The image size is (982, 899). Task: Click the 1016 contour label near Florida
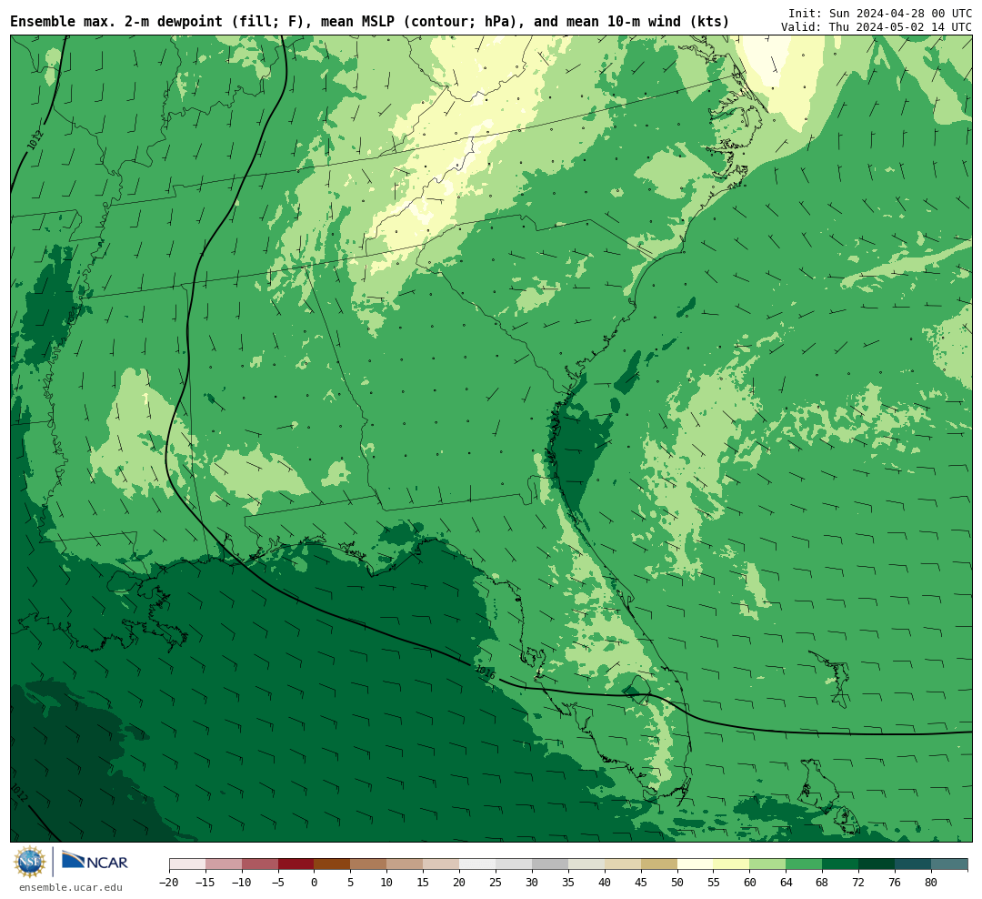(486, 672)
